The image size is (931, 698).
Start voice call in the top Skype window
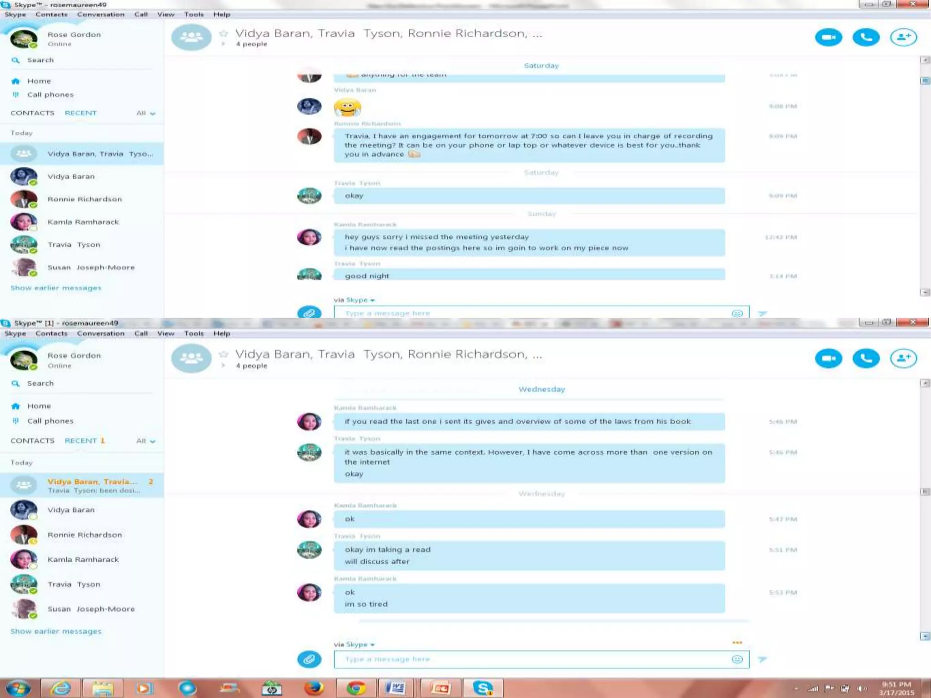pyautogui.click(x=866, y=37)
